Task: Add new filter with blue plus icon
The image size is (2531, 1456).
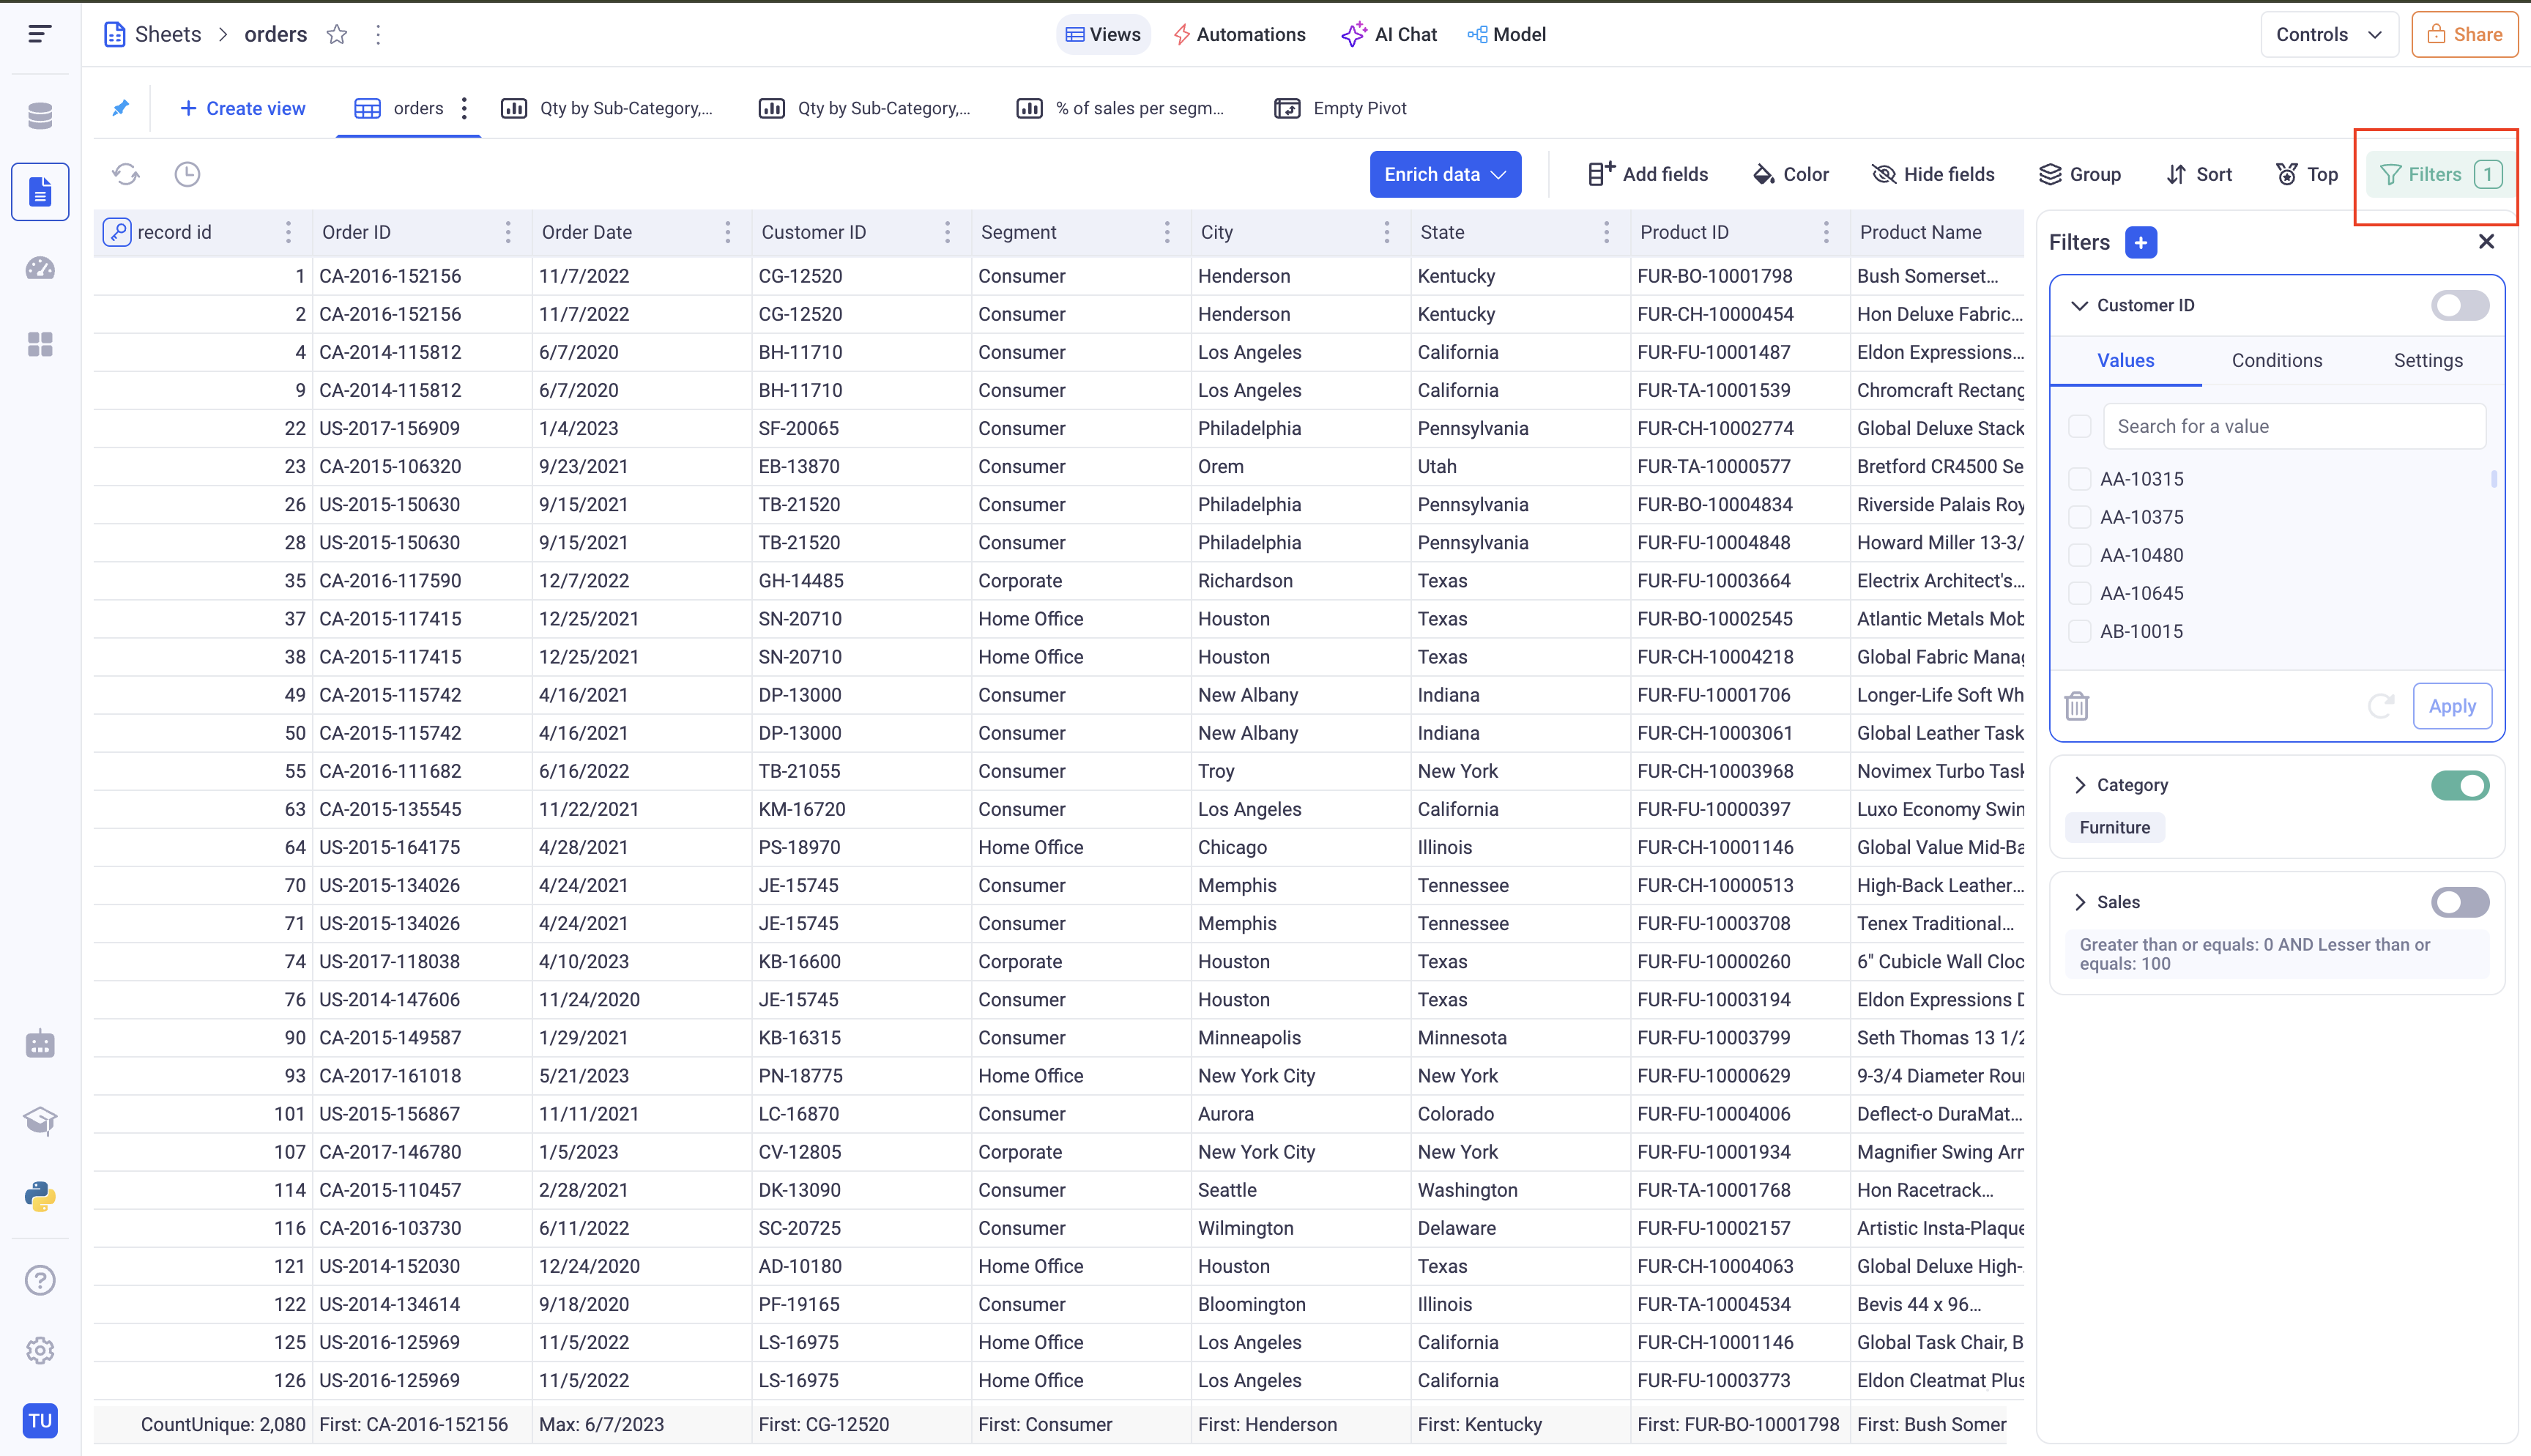Action: 2140,242
